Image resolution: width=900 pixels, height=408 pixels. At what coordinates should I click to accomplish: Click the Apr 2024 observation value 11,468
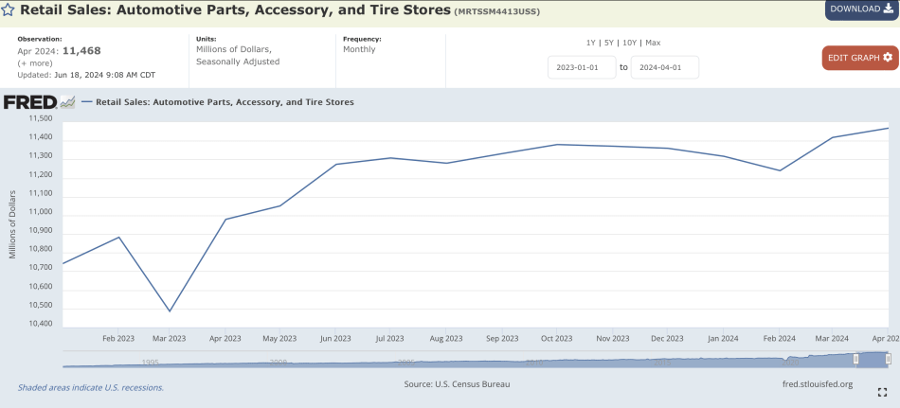[81, 51]
